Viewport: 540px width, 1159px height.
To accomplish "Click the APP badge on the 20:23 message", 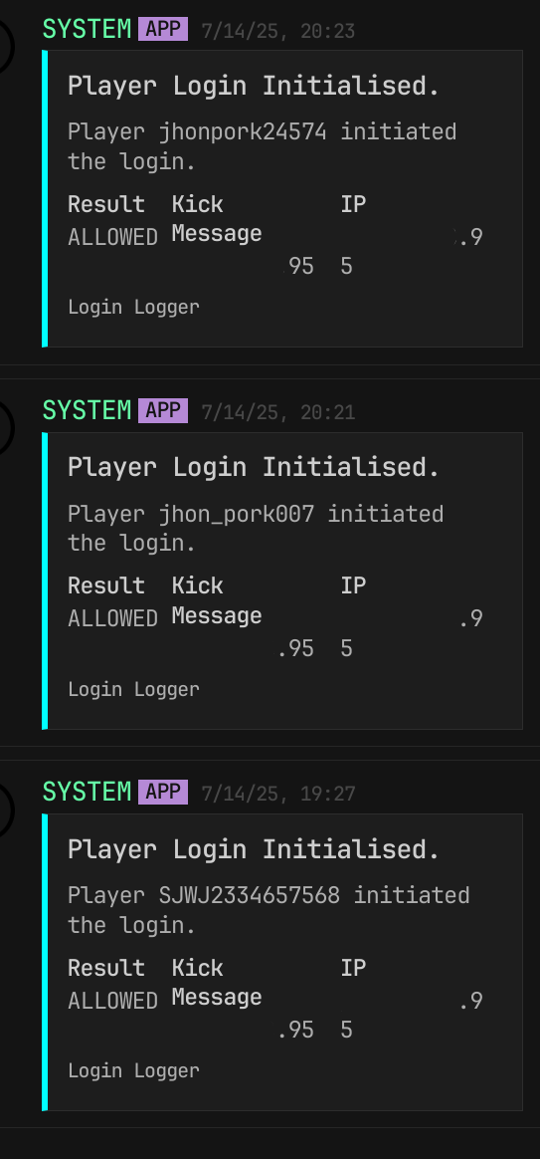I will [x=162, y=30].
